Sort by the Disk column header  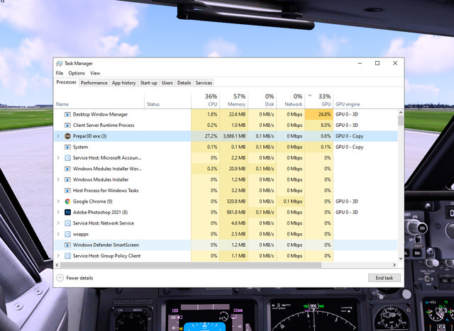coord(262,101)
